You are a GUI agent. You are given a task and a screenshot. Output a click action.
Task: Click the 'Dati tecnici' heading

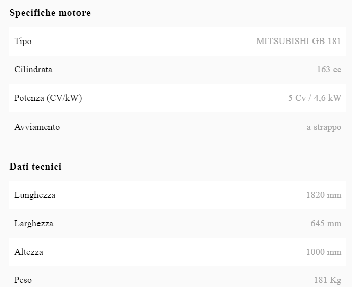pyautogui.click(x=35, y=167)
